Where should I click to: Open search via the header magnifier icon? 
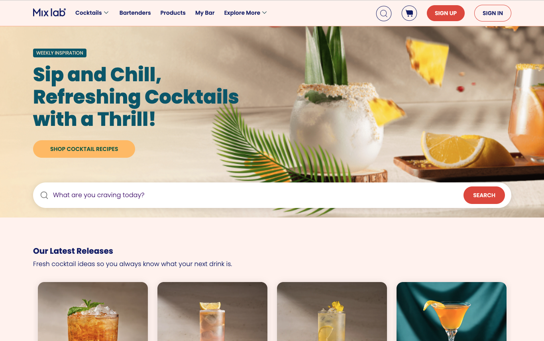tap(384, 13)
